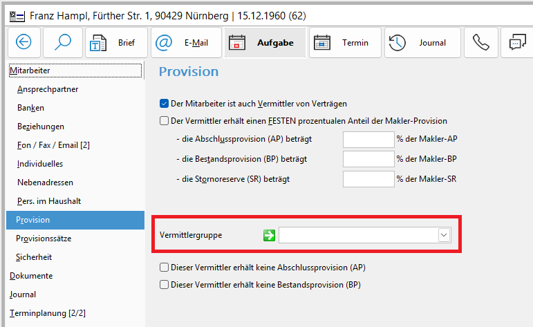
Task: Open Ansprechpartner in the sidebar
Action: tap(48, 89)
